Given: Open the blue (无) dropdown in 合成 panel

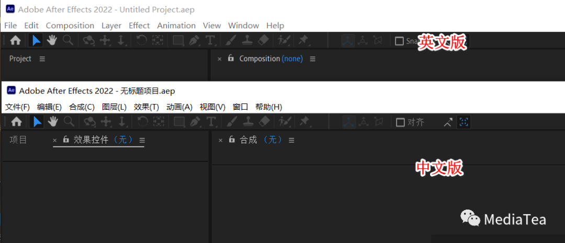Looking at the screenshot, I should 273,140.
